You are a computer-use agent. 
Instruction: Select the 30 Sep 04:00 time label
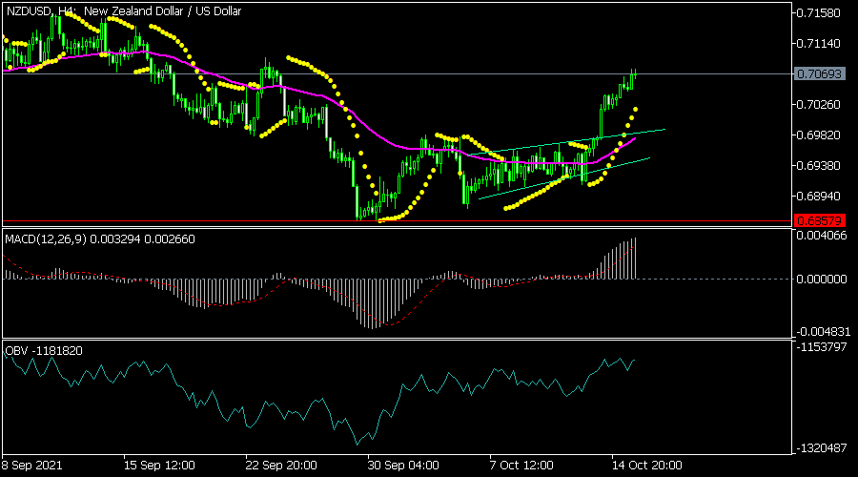[402, 465]
